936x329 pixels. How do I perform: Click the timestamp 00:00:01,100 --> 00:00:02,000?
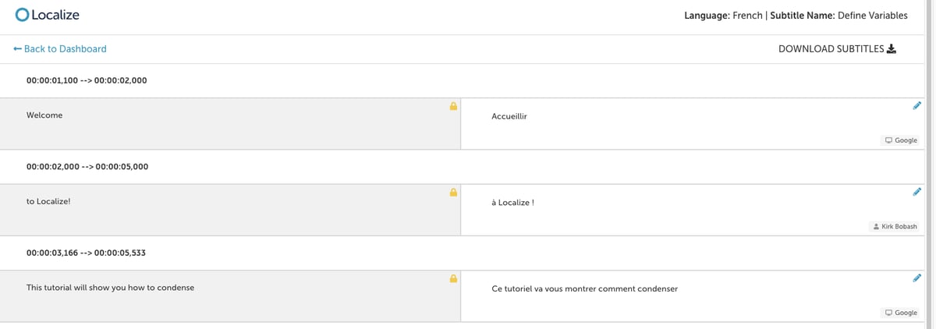[87, 80]
